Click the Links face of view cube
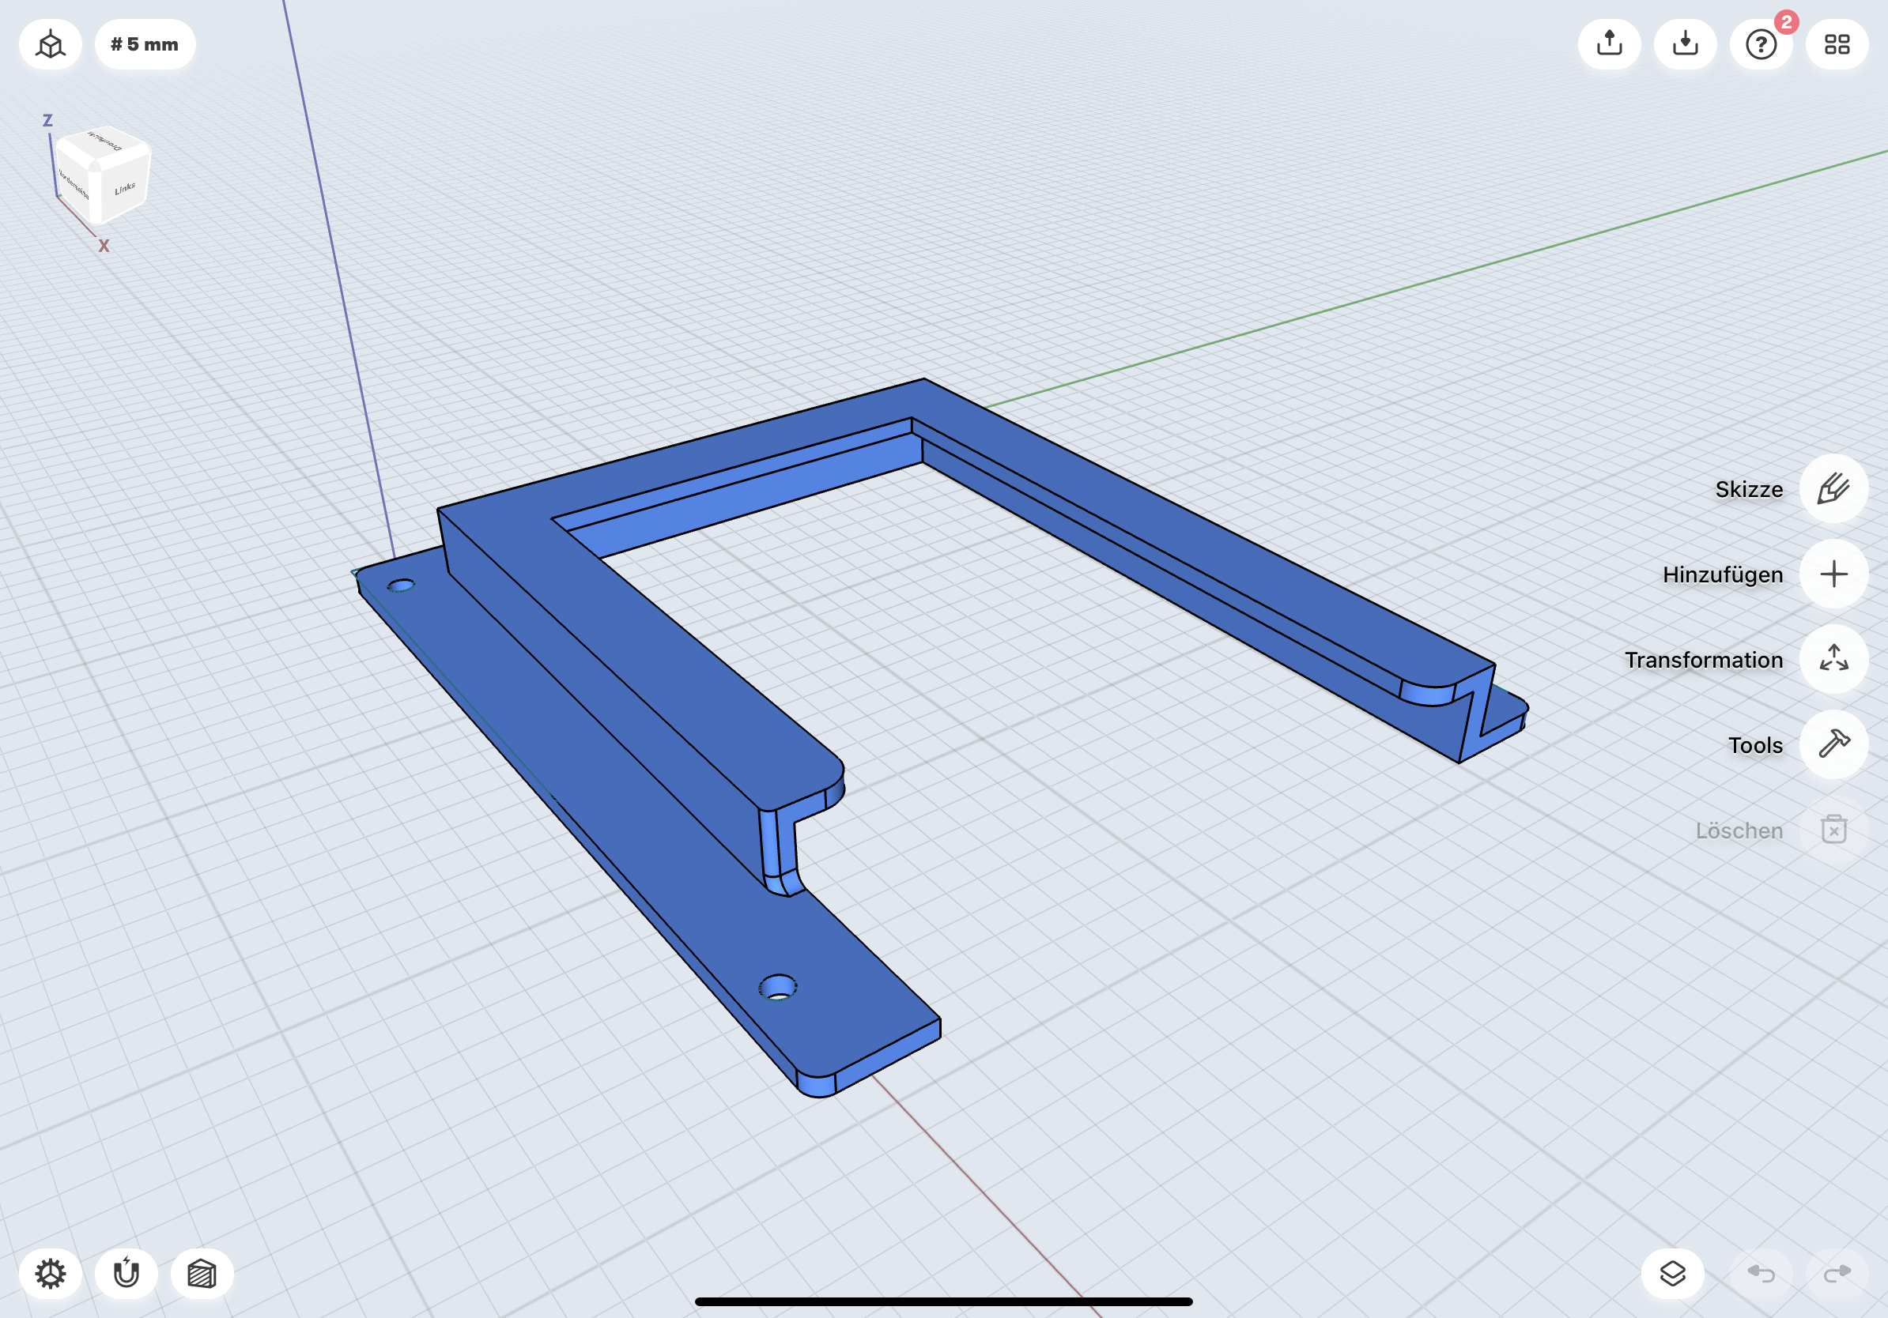This screenshot has height=1318, width=1888. (125, 189)
